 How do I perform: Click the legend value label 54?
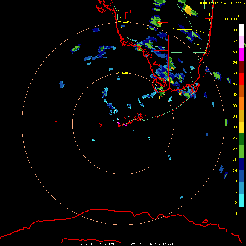coord(235,62)
